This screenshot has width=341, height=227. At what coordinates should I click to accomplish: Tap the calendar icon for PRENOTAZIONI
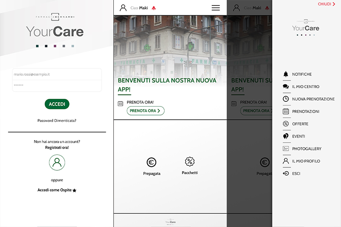click(286, 111)
